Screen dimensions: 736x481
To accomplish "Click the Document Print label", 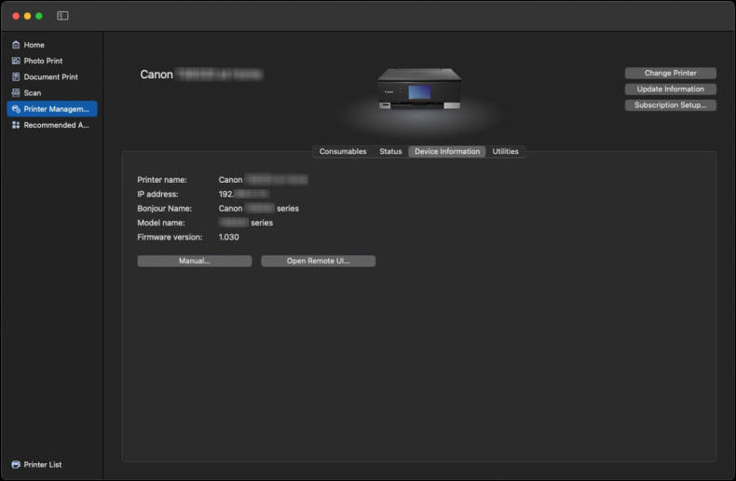I will click(50, 77).
